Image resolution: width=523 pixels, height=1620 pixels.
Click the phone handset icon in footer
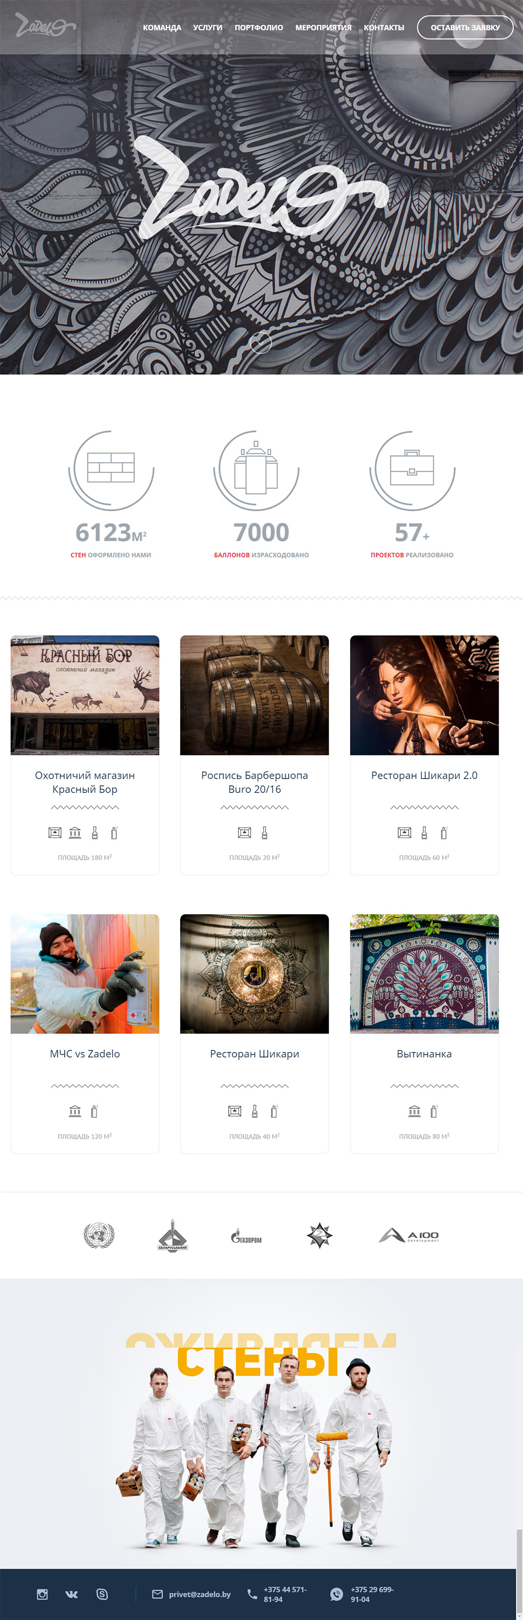[x=252, y=1594]
